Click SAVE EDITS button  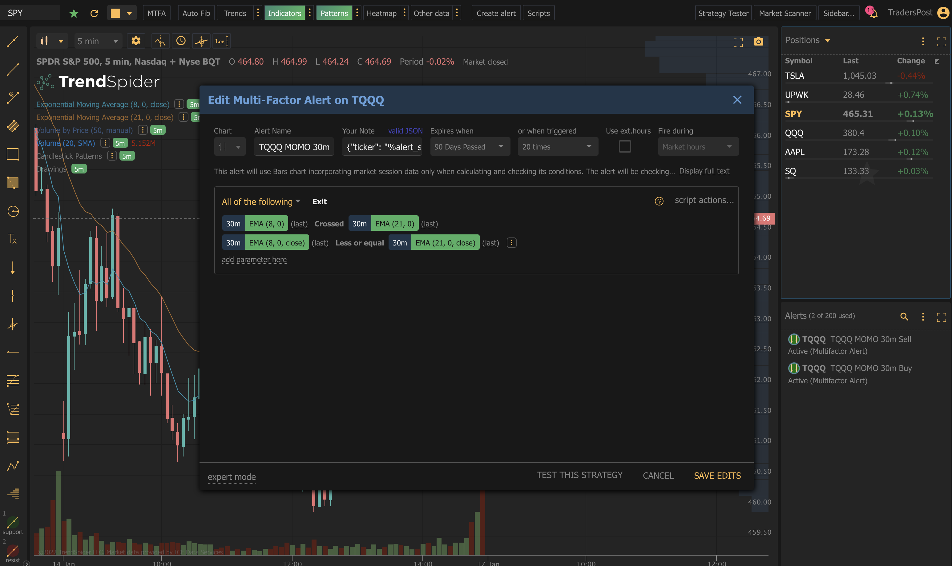coord(717,475)
